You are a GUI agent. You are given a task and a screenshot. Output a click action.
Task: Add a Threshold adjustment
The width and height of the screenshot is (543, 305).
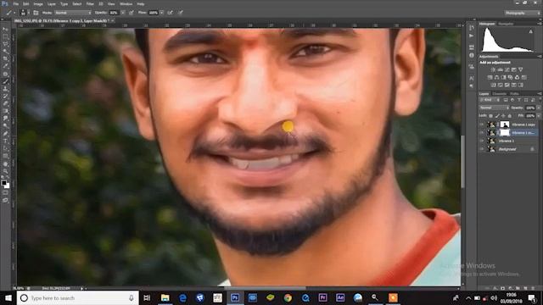point(507,85)
